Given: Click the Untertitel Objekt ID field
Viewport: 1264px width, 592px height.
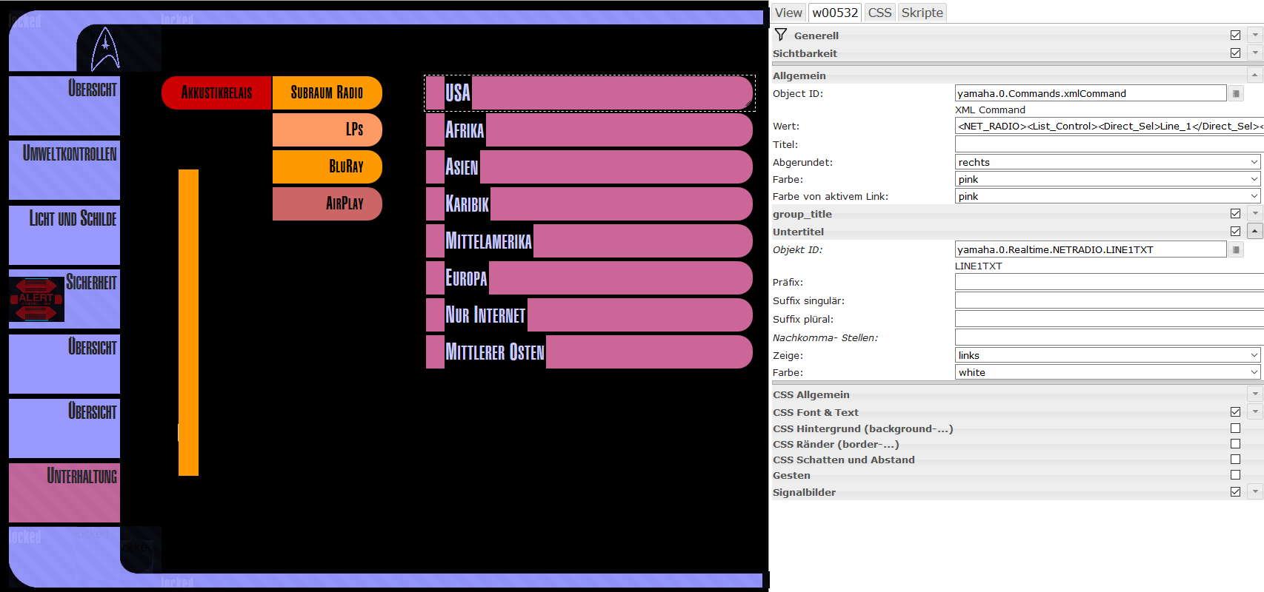Looking at the screenshot, I should 1090,249.
